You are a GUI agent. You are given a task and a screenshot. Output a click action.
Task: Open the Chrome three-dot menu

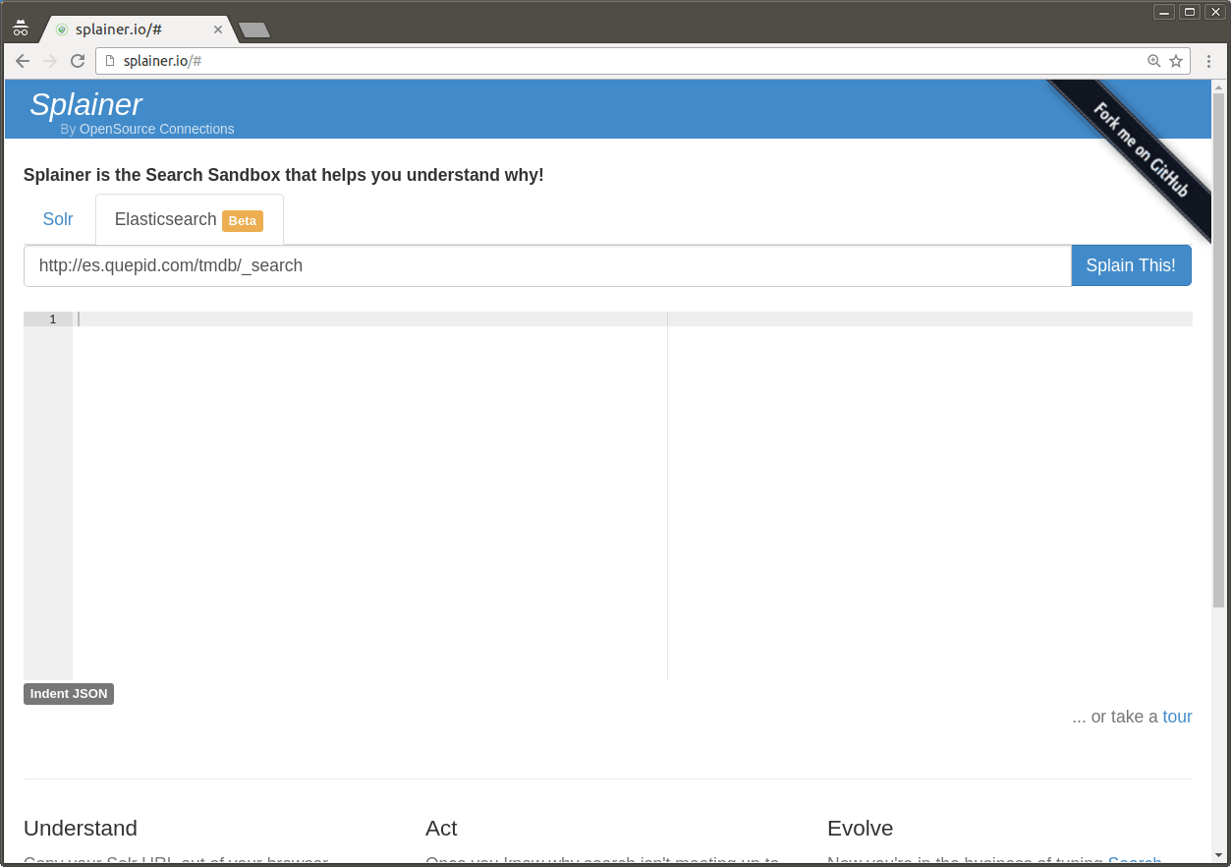pos(1208,61)
